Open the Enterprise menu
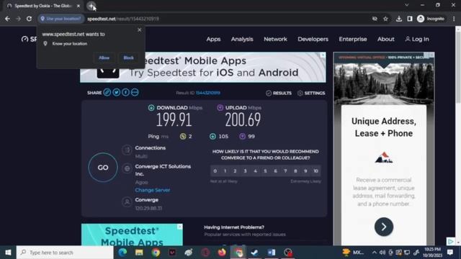The height and width of the screenshot is (259, 461). [353, 39]
